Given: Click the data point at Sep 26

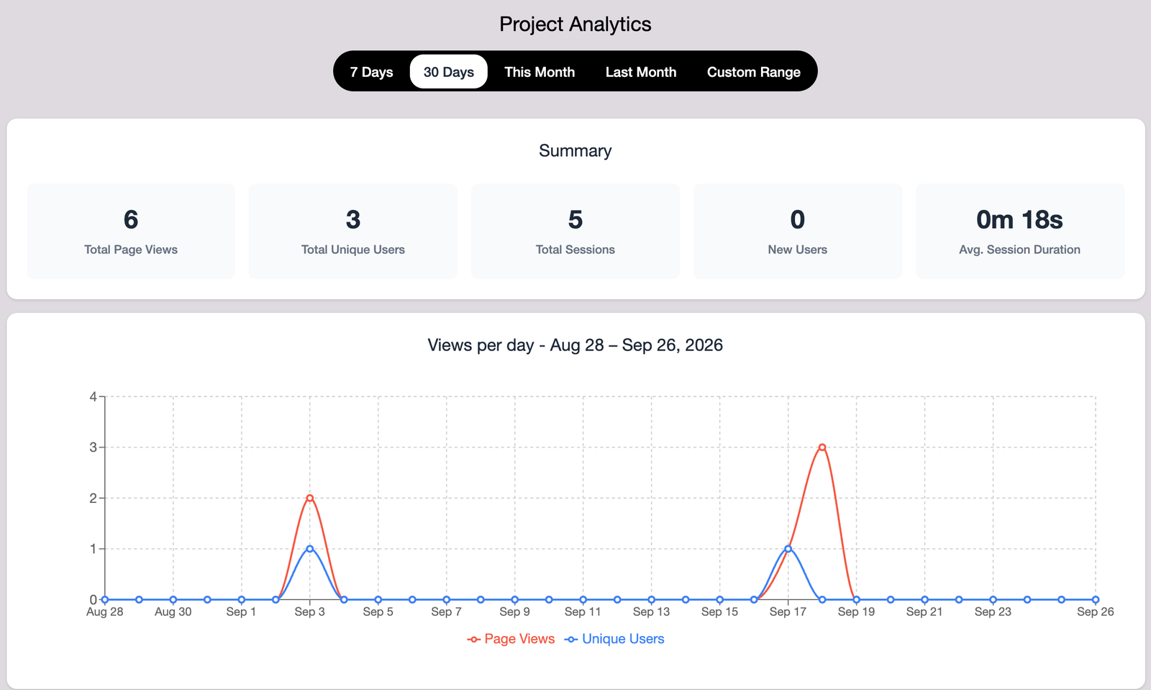Looking at the screenshot, I should (1096, 599).
